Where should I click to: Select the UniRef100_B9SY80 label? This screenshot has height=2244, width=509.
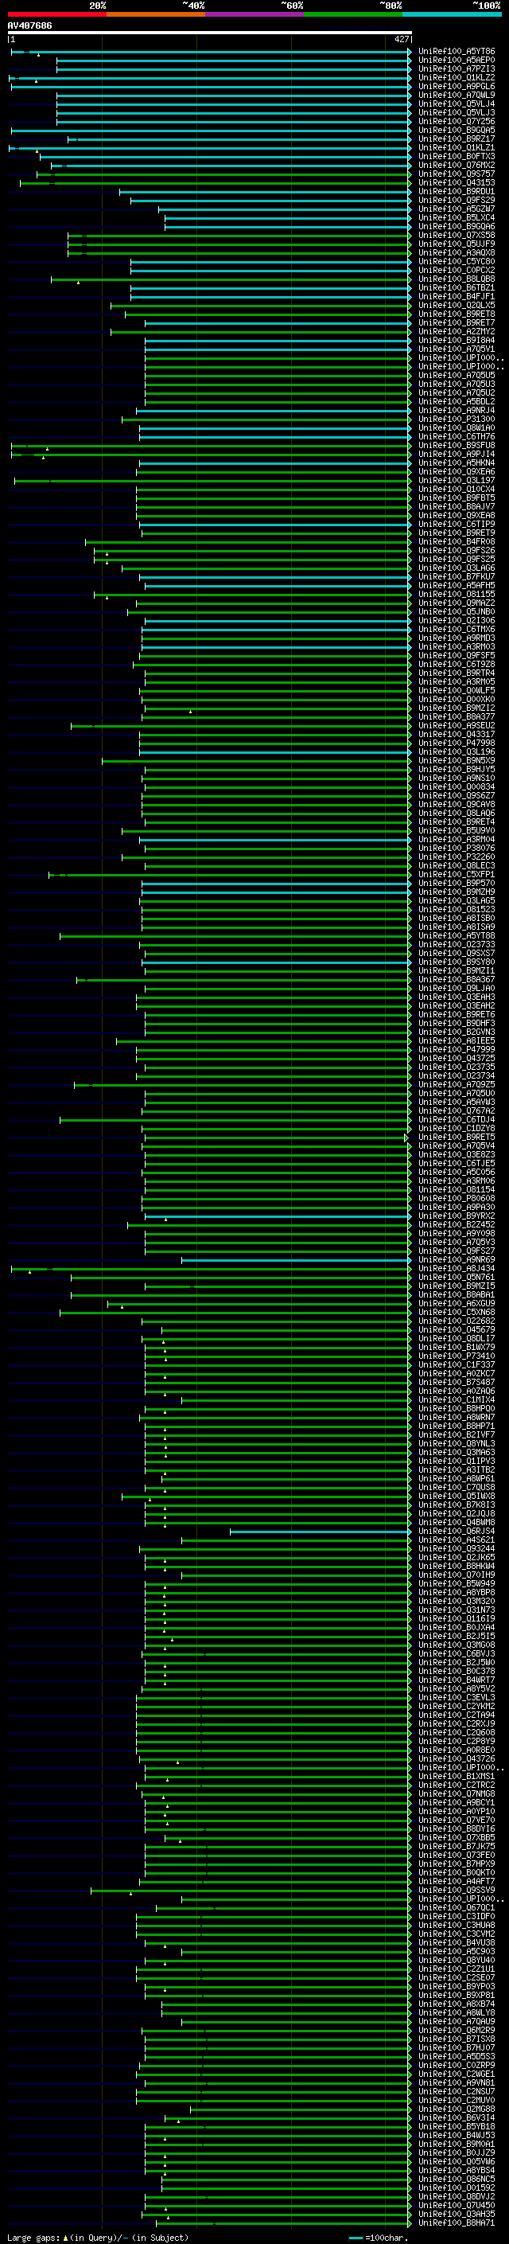pos(457,962)
